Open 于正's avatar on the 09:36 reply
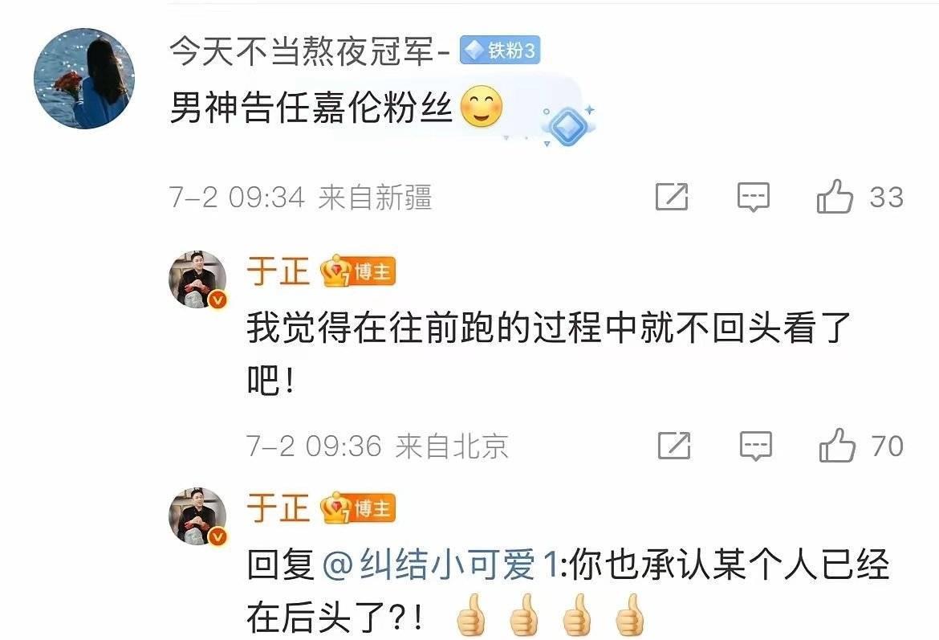The image size is (939, 640). tap(197, 279)
